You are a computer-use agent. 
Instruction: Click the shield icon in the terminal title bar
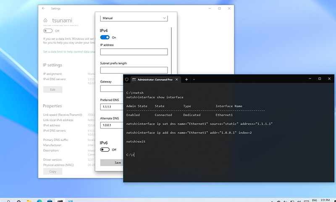(x=127, y=79)
